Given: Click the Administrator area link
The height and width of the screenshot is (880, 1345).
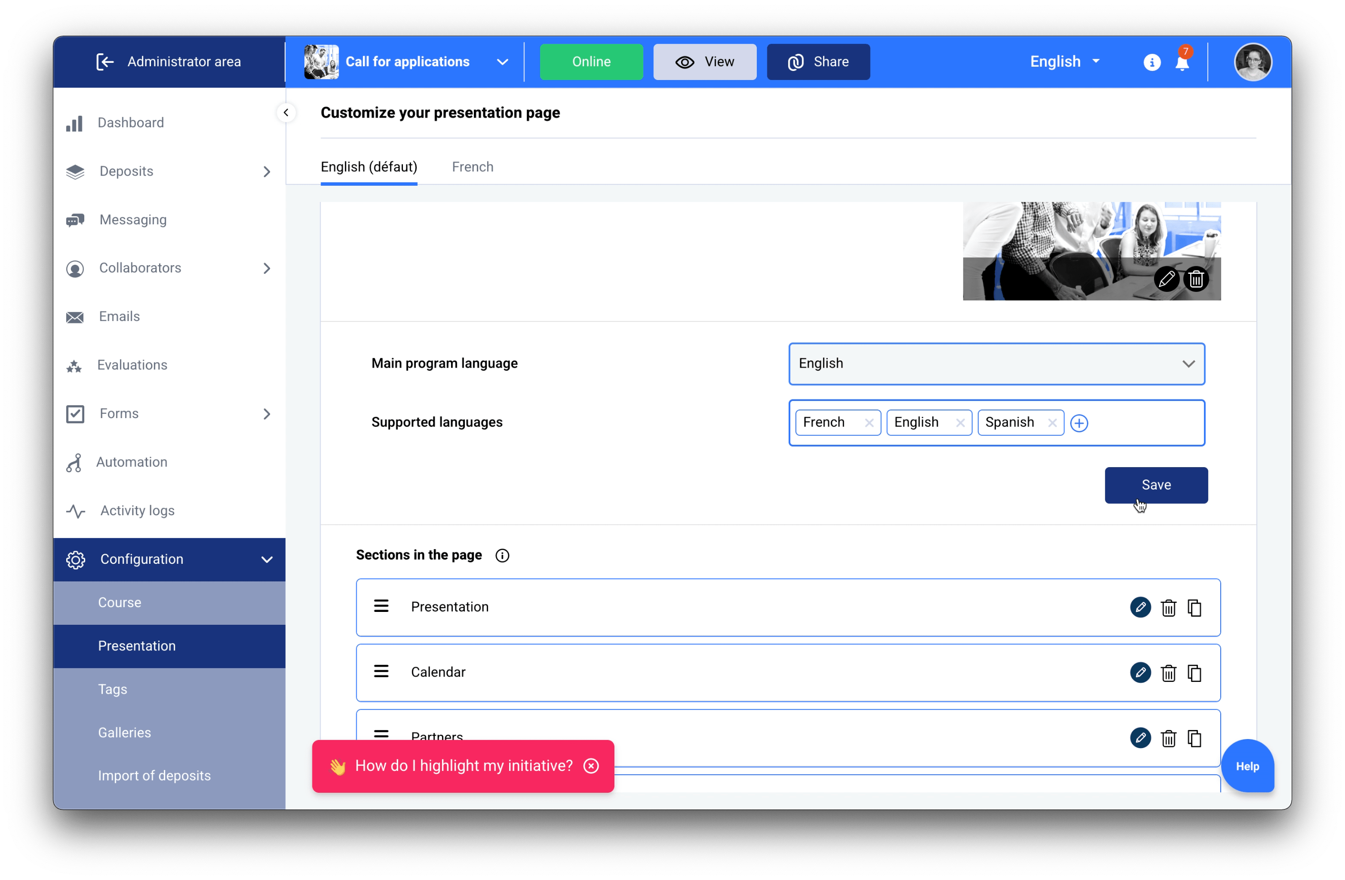Looking at the screenshot, I should coord(184,61).
